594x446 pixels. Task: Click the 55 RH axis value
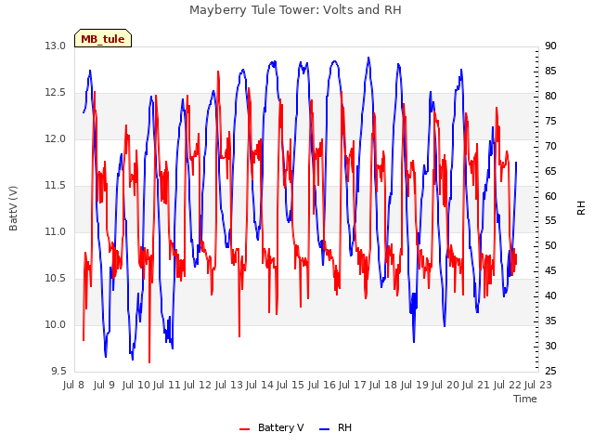click(550, 221)
